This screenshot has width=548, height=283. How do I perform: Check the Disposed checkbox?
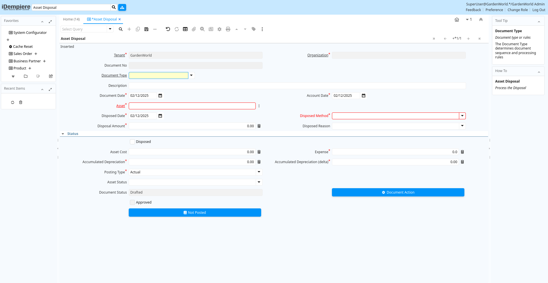click(132, 142)
